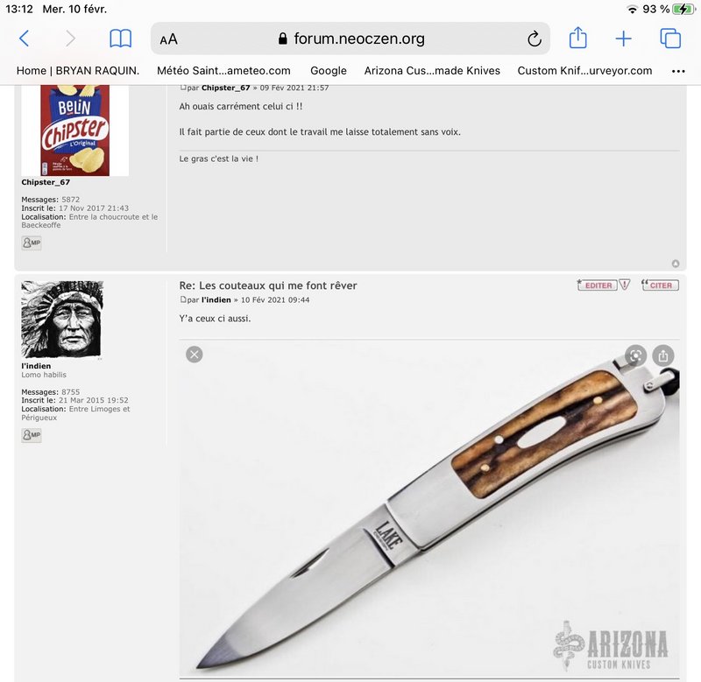
Task: Go back with Safari's back arrow
Action: (25, 39)
